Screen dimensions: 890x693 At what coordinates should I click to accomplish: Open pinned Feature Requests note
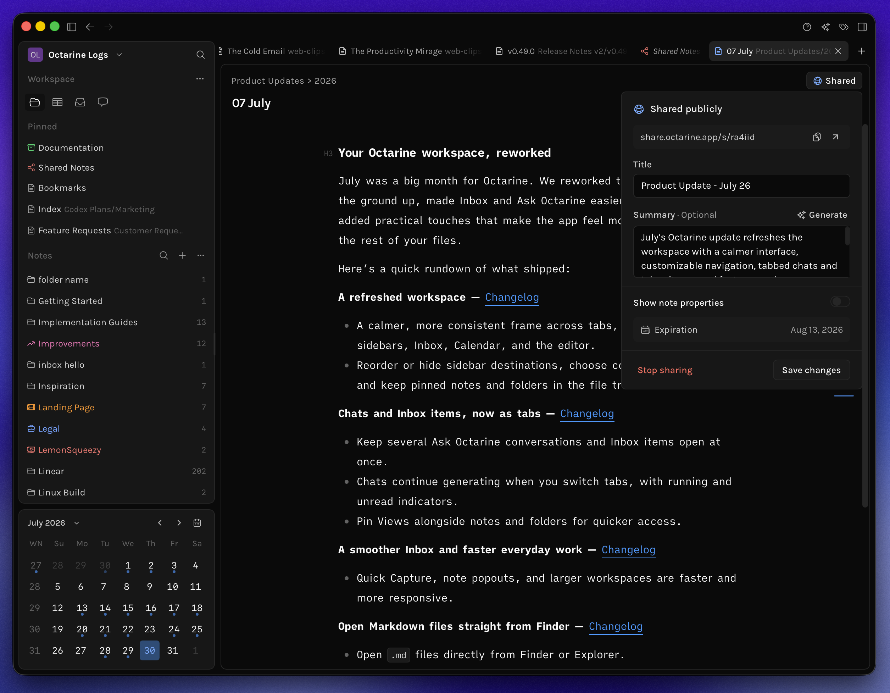point(117,230)
